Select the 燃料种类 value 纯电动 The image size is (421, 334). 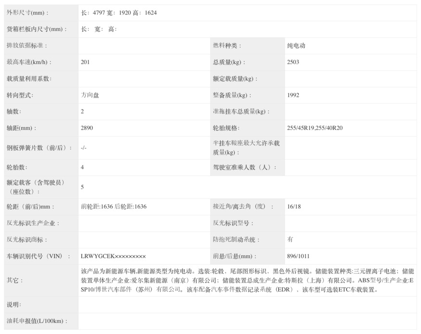tap(296, 46)
